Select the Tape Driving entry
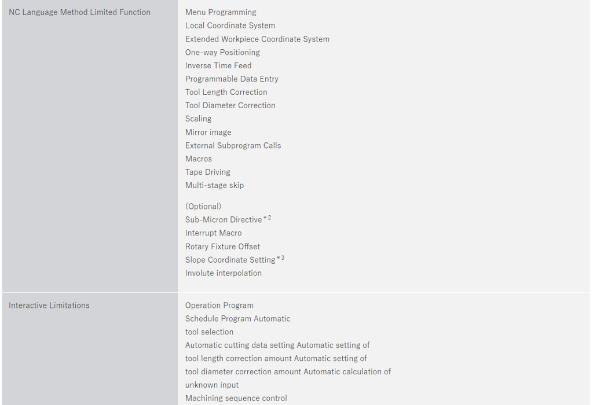Viewport: 593px width, 405px height. pyautogui.click(x=207, y=172)
